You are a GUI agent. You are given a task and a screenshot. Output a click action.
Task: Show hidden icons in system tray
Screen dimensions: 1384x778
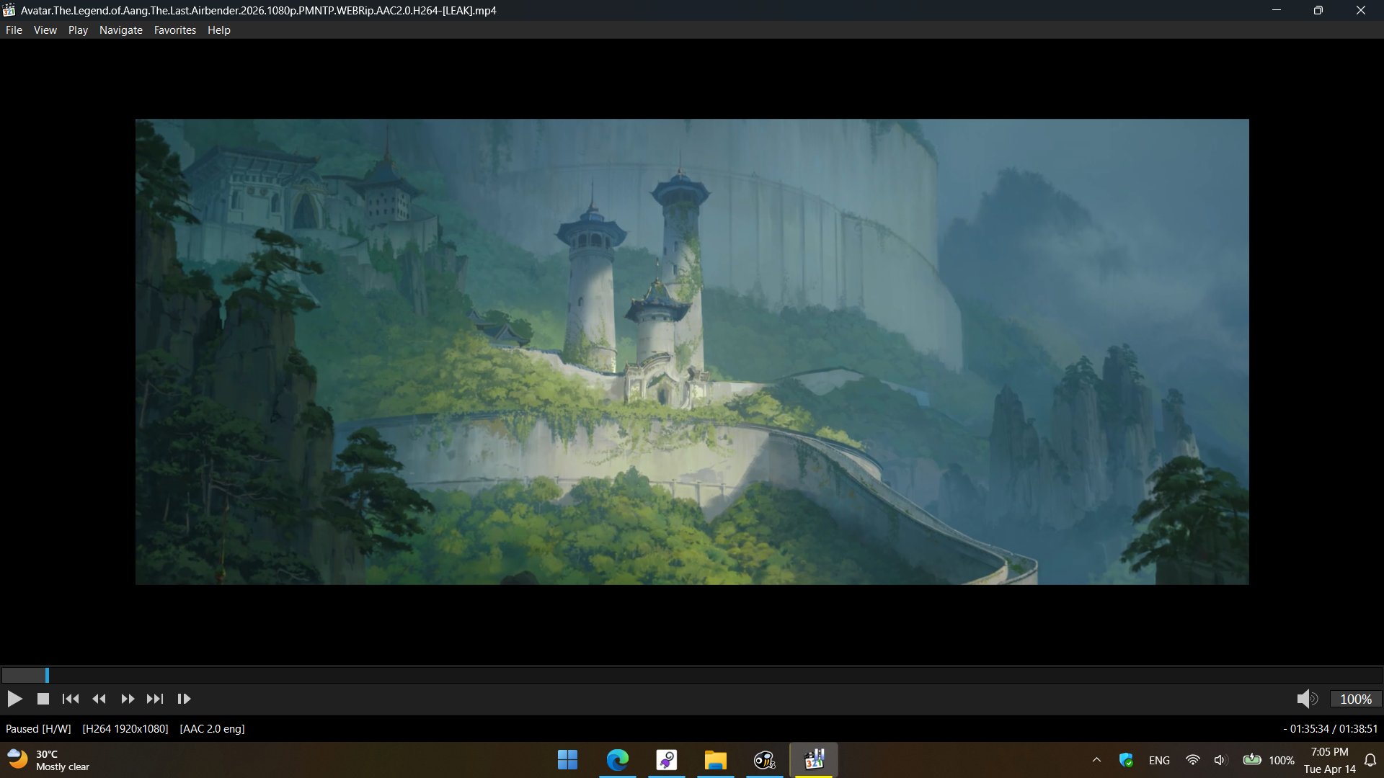pos(1096,760)
